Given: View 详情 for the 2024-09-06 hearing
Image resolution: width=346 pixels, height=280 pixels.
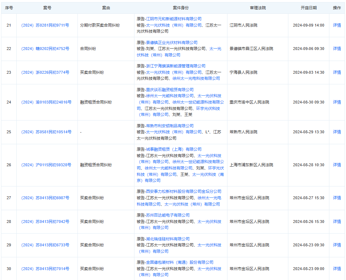Looking at the screenshot, I should pos(337,49).
